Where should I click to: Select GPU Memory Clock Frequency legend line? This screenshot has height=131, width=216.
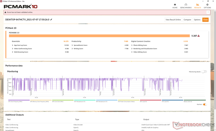click(41, 100)
